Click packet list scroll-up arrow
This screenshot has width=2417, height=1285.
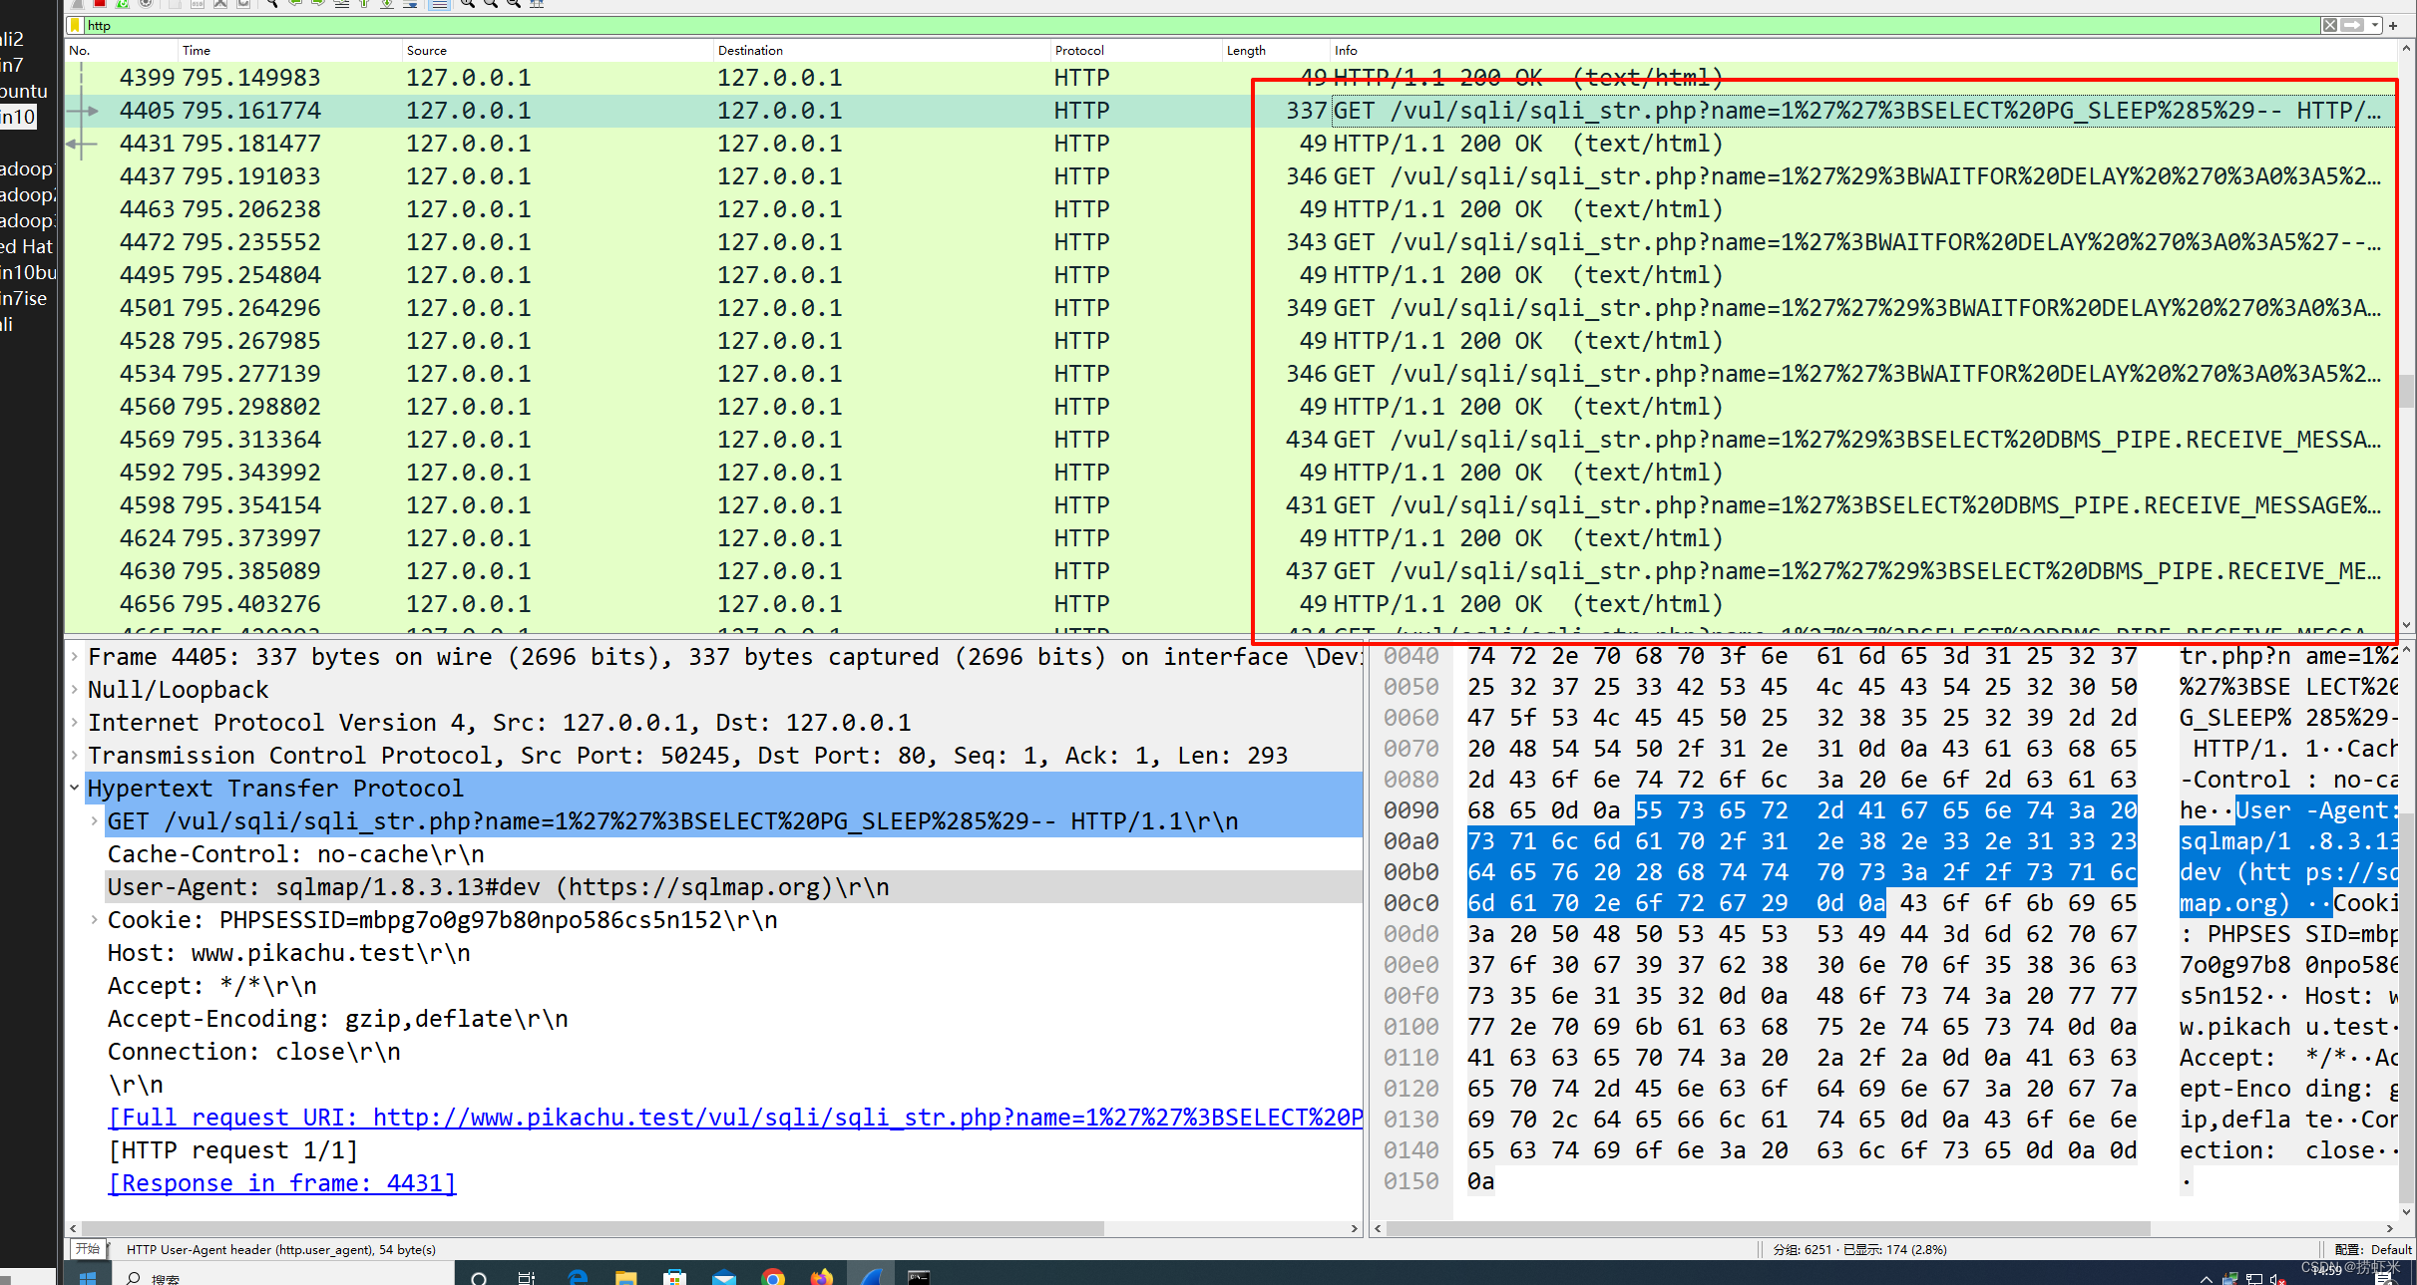tap(2406, 48)
